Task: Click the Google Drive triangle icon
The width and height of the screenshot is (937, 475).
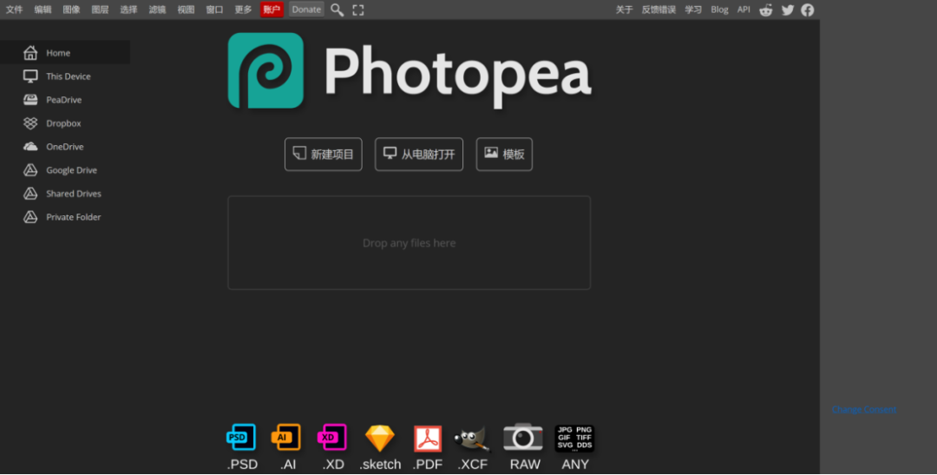Action: point(30,170)
